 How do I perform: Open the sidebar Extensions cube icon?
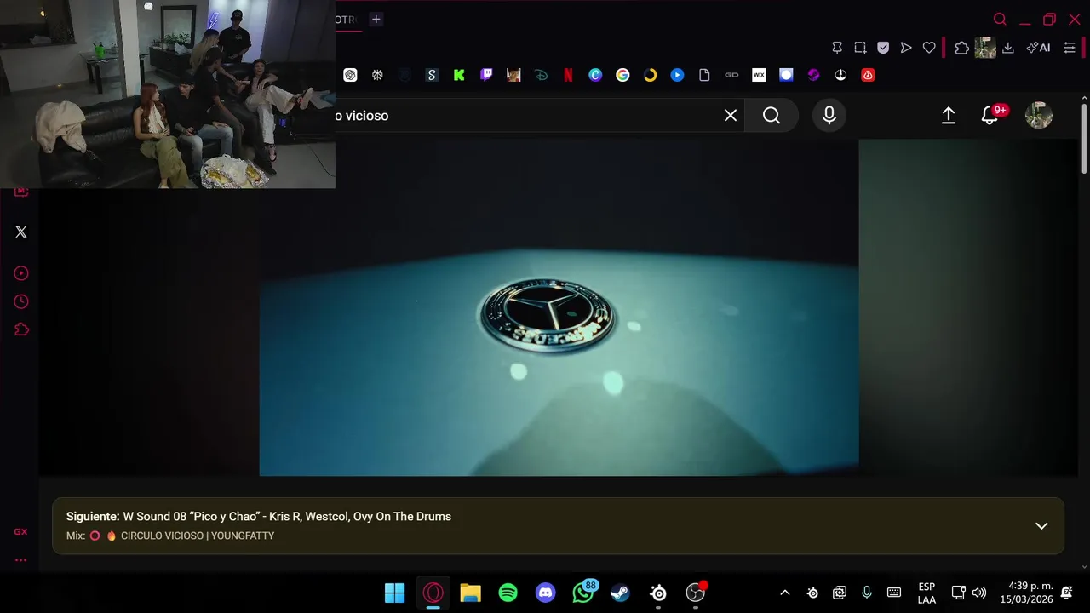(x=21, y=329)
